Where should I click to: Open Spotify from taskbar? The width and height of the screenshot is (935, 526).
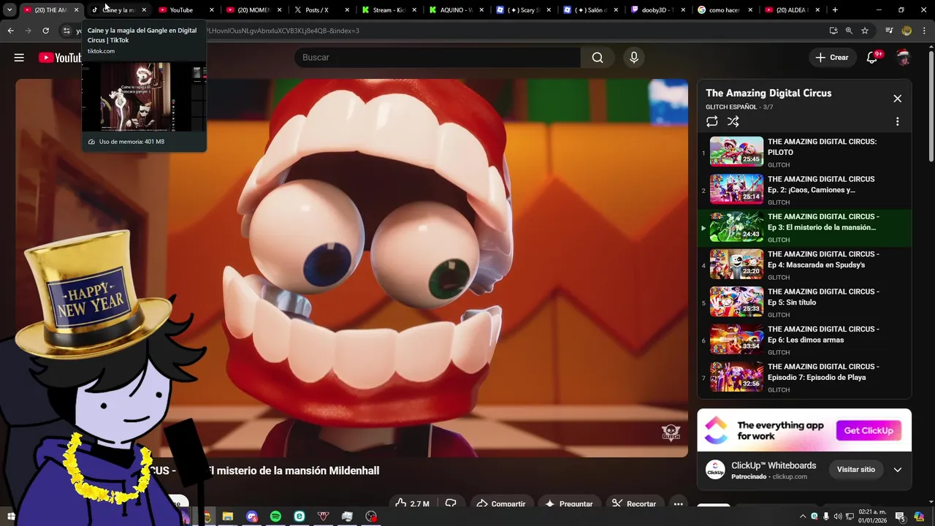[x=275, y=517]
